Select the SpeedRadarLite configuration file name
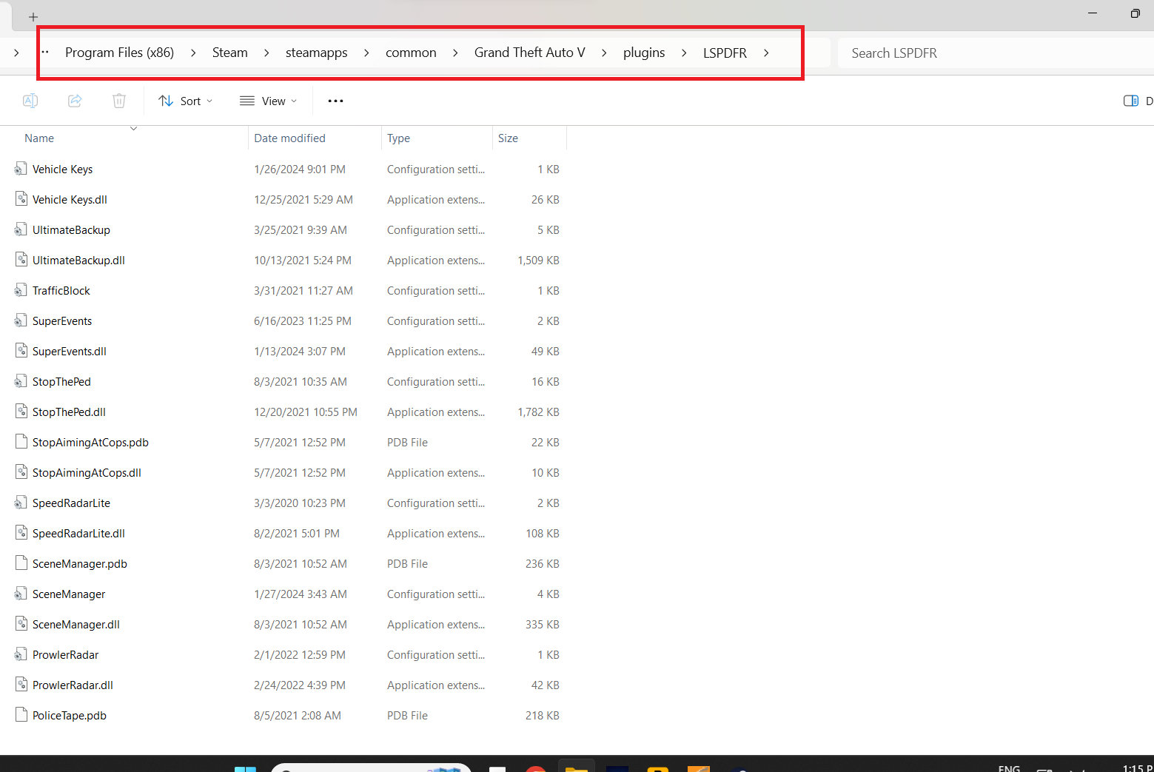Screen dimensions: 1154x772 71,503
